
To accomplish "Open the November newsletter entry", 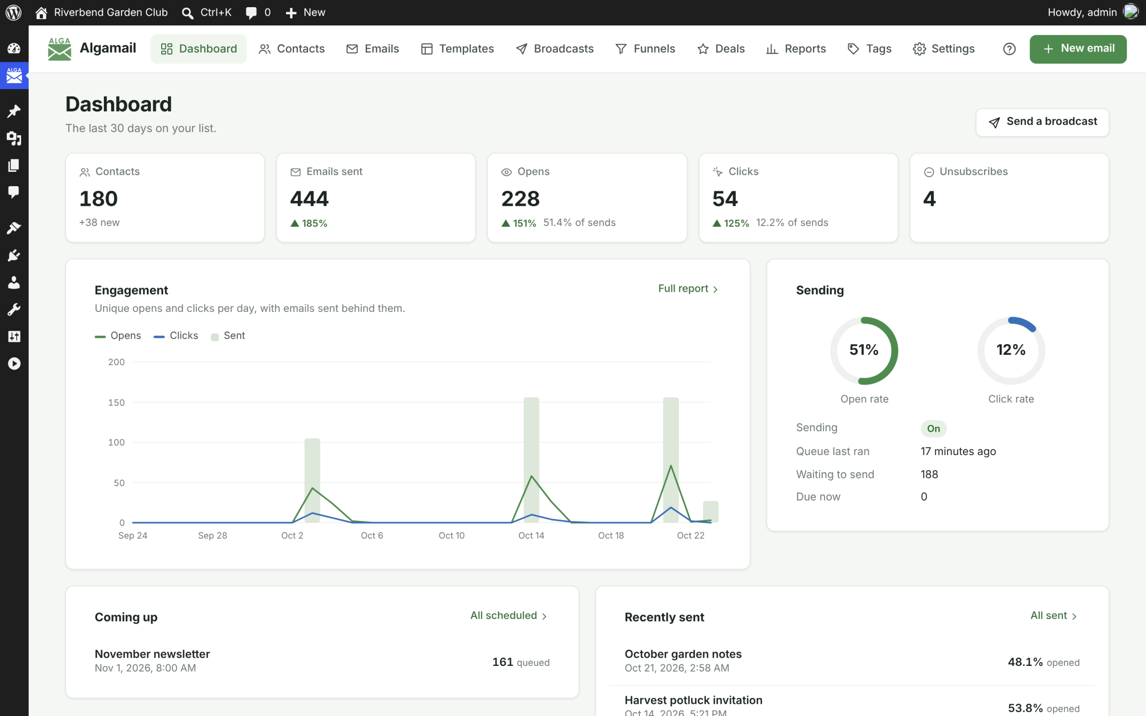I will (x=322, y=661).
